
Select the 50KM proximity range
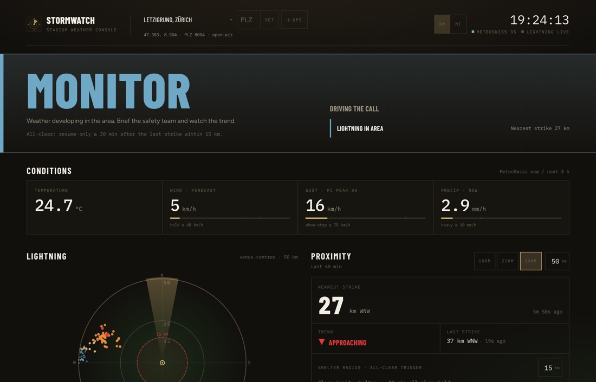point(530,261)
